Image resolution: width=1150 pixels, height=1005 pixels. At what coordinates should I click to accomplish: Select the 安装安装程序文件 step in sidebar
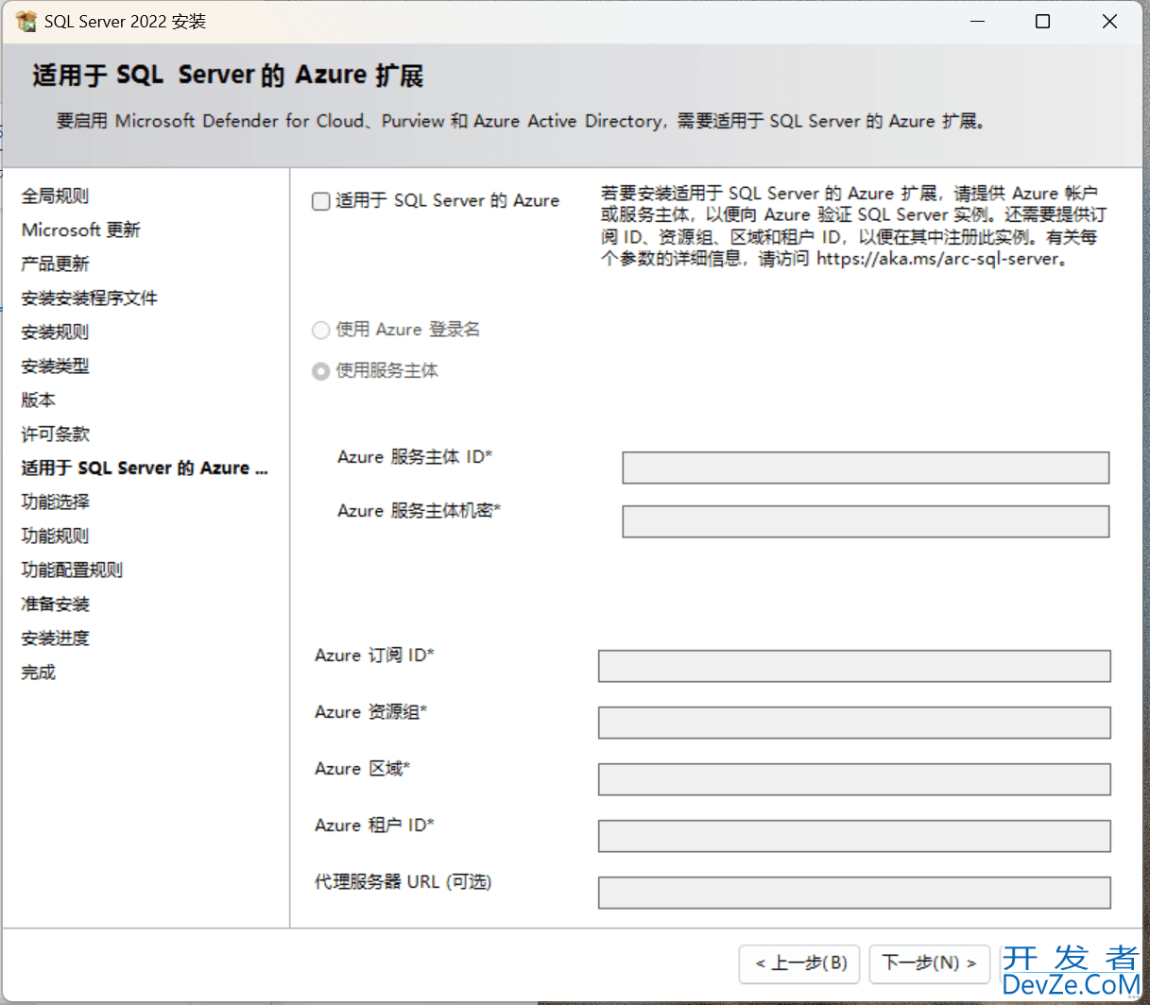89,298
